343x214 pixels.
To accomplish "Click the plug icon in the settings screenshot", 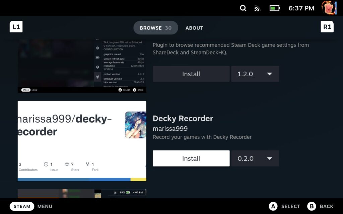I will point(97,77).
